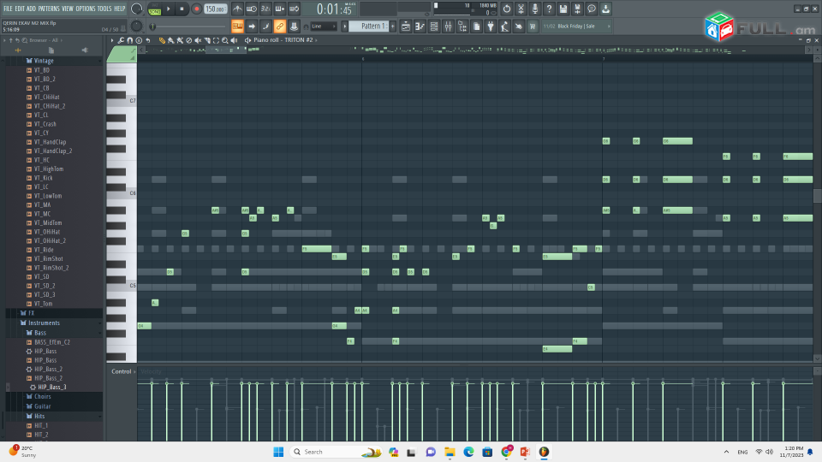Screen dimensions: 822x462
Task: Open the VIEW menu
Action: (x=68, y=9)
